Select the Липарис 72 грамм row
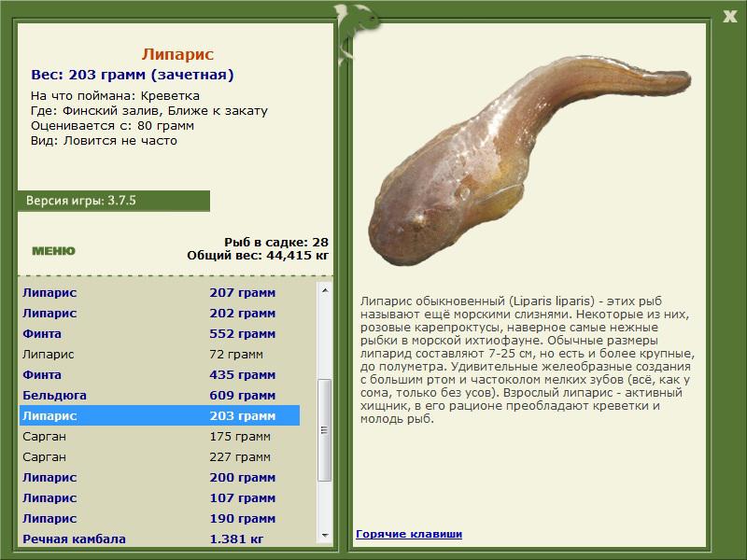The image size is (747, 560). [x=160, y=355]
